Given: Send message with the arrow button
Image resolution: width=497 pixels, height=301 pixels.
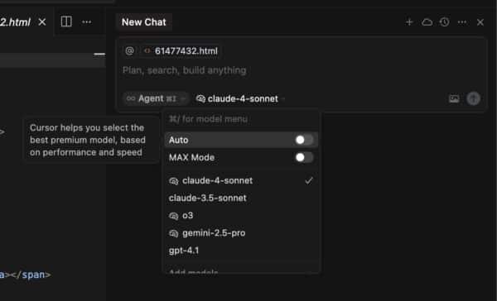Looking at the screenshot, I should [473, 98].
